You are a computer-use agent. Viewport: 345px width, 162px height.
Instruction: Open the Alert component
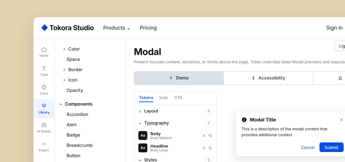(72, 125)
